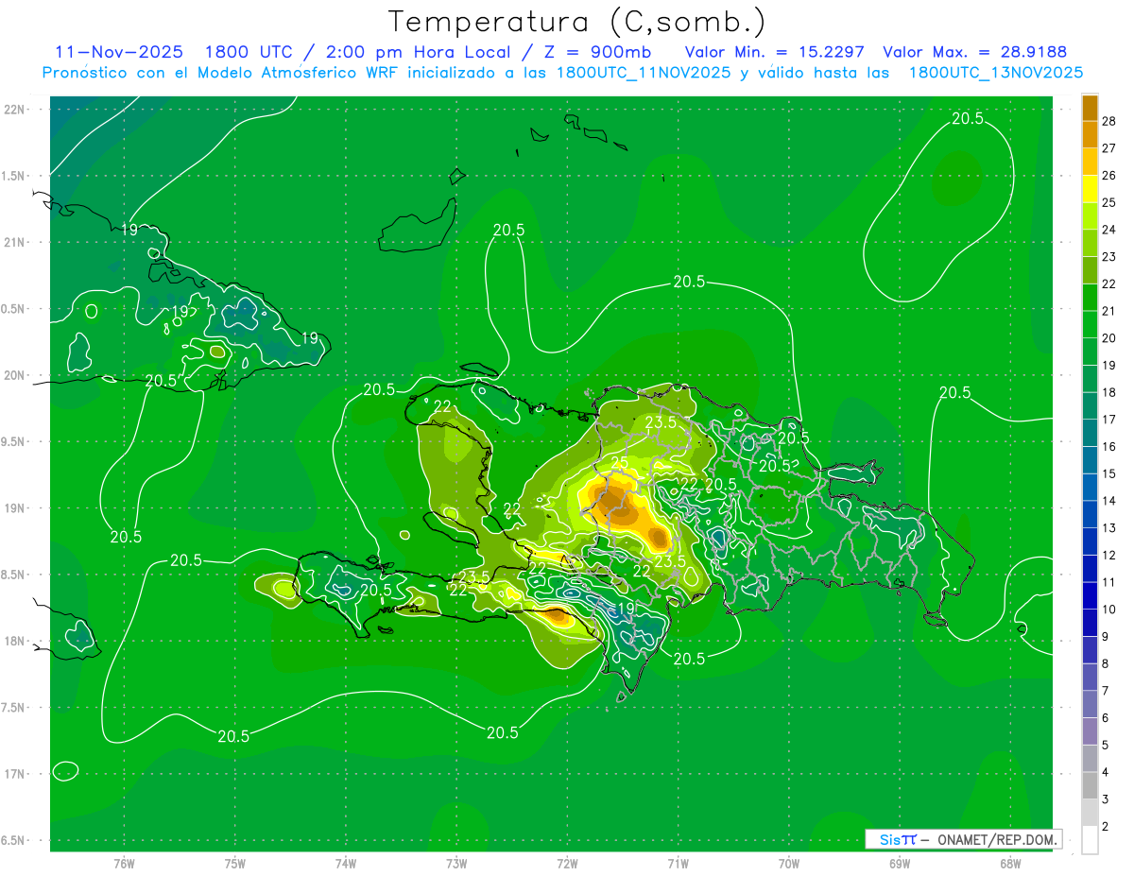Click legend label 28
The image size is (1134, 876).
[x=1109, y=121]
